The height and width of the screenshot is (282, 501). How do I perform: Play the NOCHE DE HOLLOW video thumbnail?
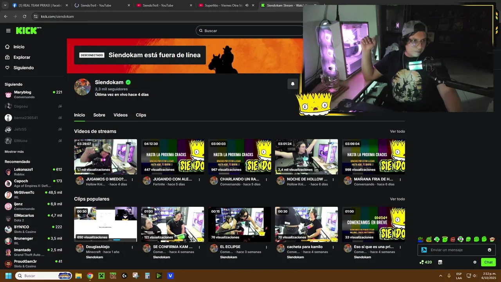(x=306, y=157)
